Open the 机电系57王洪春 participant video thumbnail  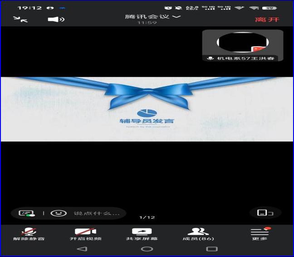[242, 45]
